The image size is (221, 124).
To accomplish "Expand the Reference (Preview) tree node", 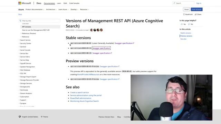I will (x=21, y=33).
